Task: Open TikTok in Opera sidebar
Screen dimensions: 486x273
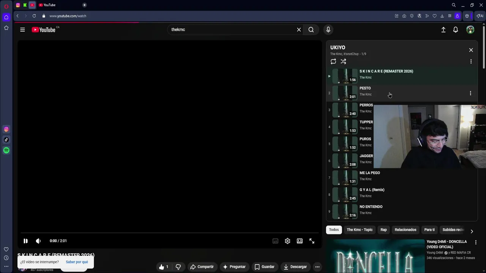Action: tap(6, 140)
